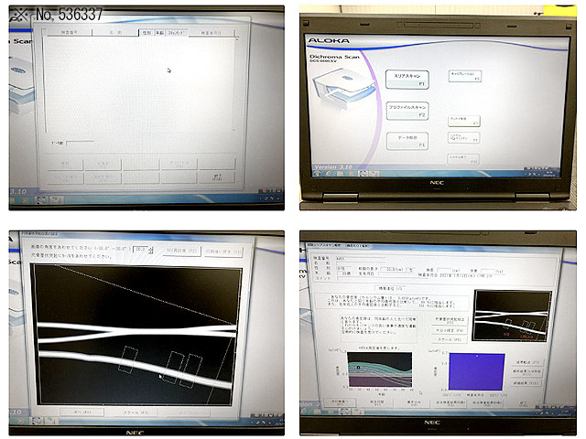Click the 検査番号 column header in patient list
Image resolution: width=586 pixels, height=439 pixels.
coord(69,34)
